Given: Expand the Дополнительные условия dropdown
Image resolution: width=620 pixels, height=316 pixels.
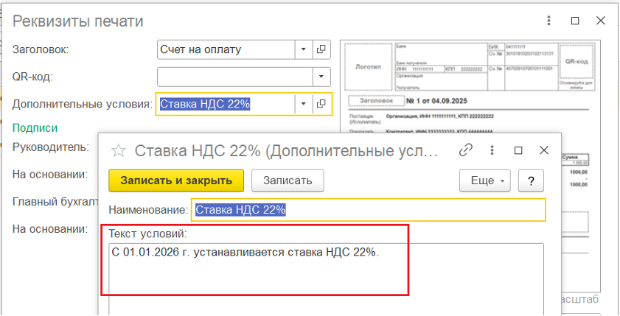Looking at the screenshot, I should (304, 104).
